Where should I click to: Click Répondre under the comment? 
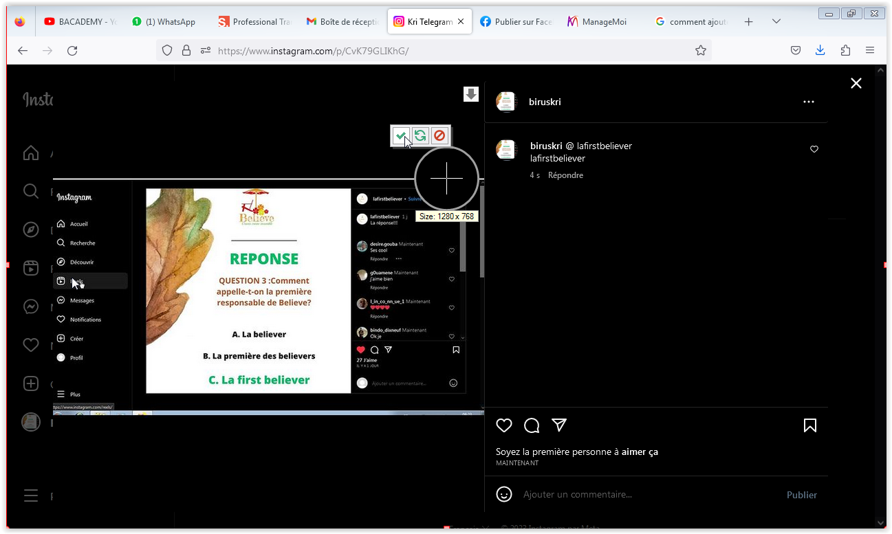(x=565, y=175)
